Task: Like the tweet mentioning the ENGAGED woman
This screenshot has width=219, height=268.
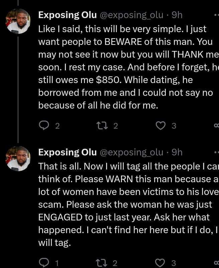Action: tap(161, 263)
